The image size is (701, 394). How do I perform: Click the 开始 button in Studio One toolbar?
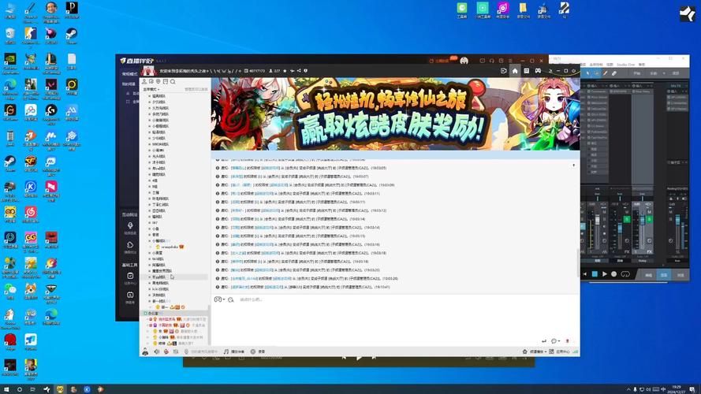637,73
